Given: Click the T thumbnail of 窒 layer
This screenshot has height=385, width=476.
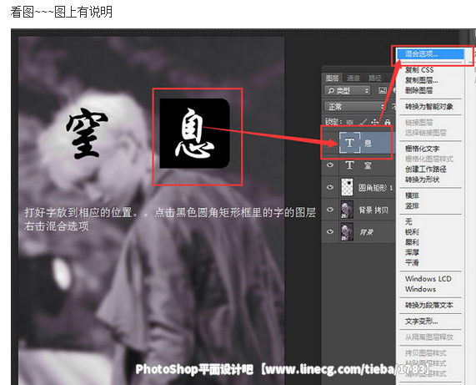Looking at the screenshot, I should point(350,165).
